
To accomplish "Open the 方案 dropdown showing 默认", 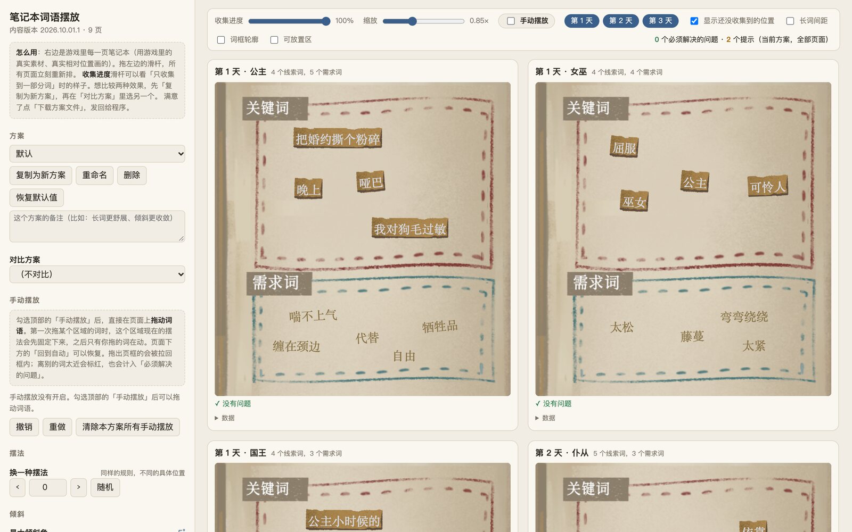I will coord(97,154).
